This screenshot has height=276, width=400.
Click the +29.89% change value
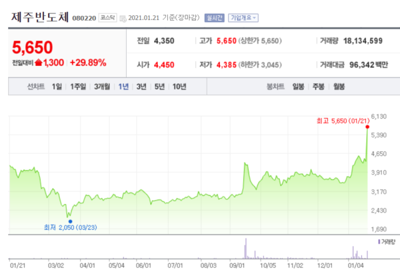[x=88, y=63]
